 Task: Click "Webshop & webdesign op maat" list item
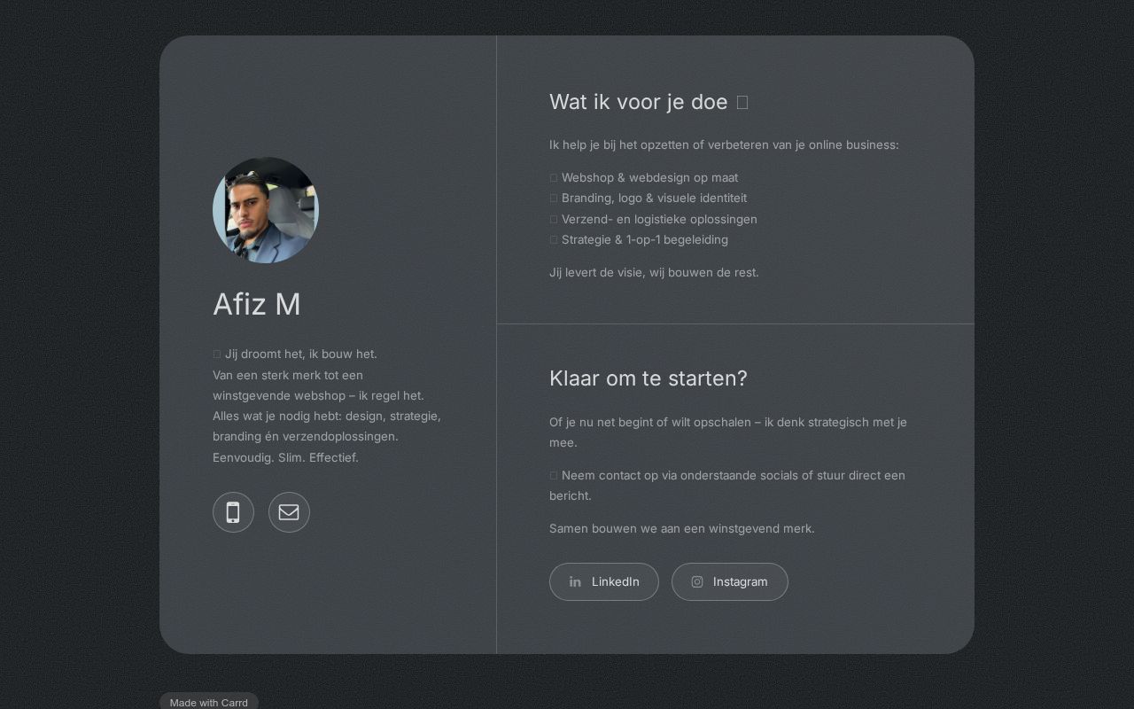pos(649,177)
